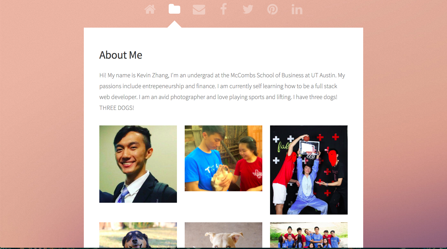Image resolution: width=447 pixels, height=249 pixels.
Task: View the photo of two people holding puppy
Action: 223,158
